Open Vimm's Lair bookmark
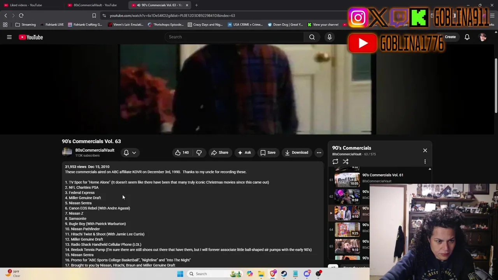The height and width of the screenshot is (280, 498). tap(126, 24)
